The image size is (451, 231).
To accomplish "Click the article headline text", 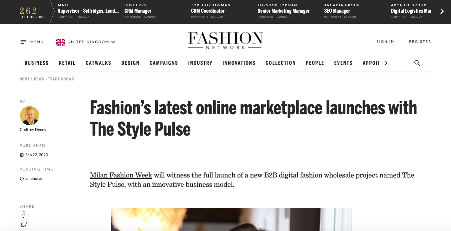I will click(253, 118).
